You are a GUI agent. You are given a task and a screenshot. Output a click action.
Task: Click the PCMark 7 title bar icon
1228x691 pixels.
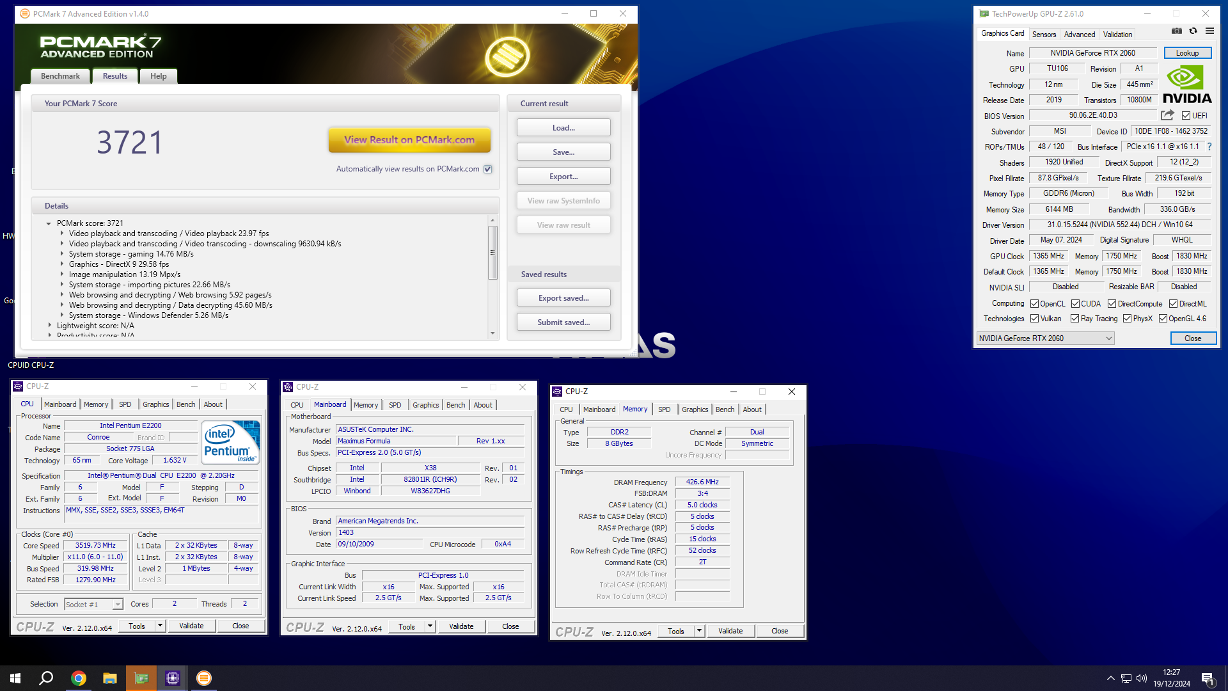click(x=25, y=13)
